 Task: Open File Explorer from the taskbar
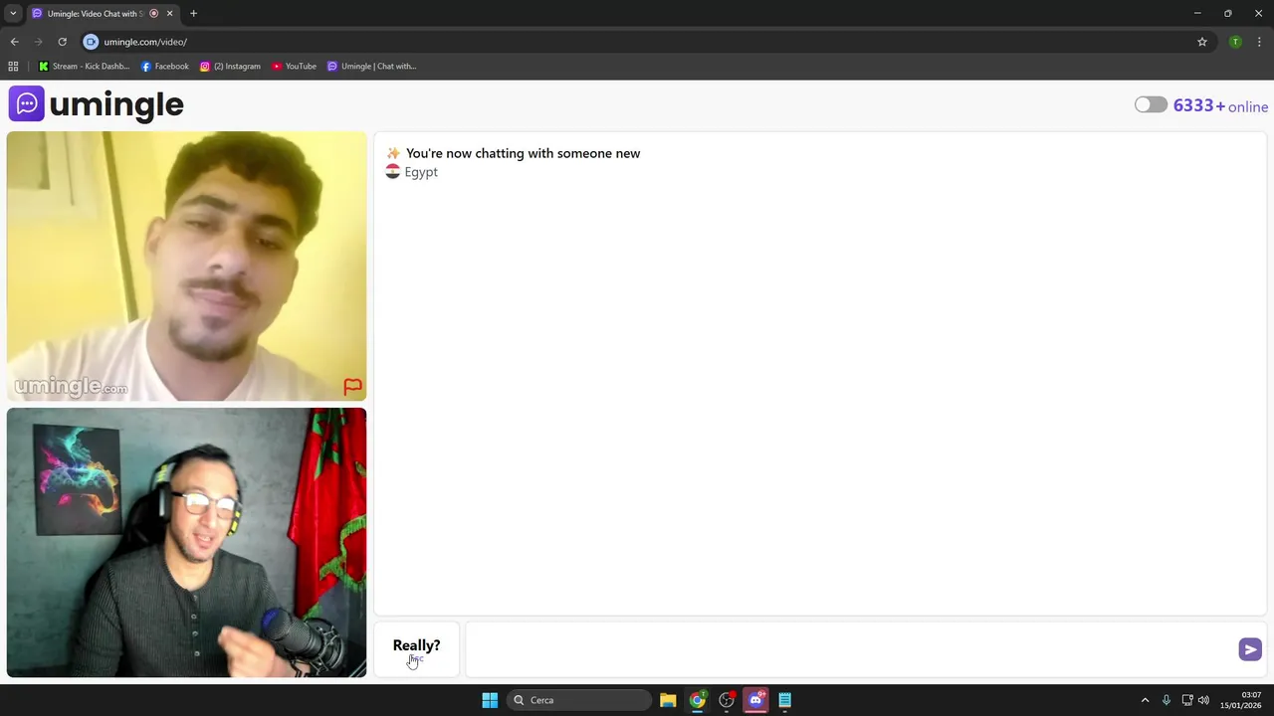[x=668, y=700]
